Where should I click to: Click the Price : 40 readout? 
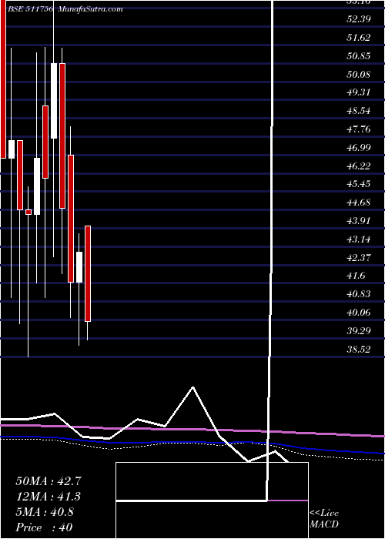(44, 527)
